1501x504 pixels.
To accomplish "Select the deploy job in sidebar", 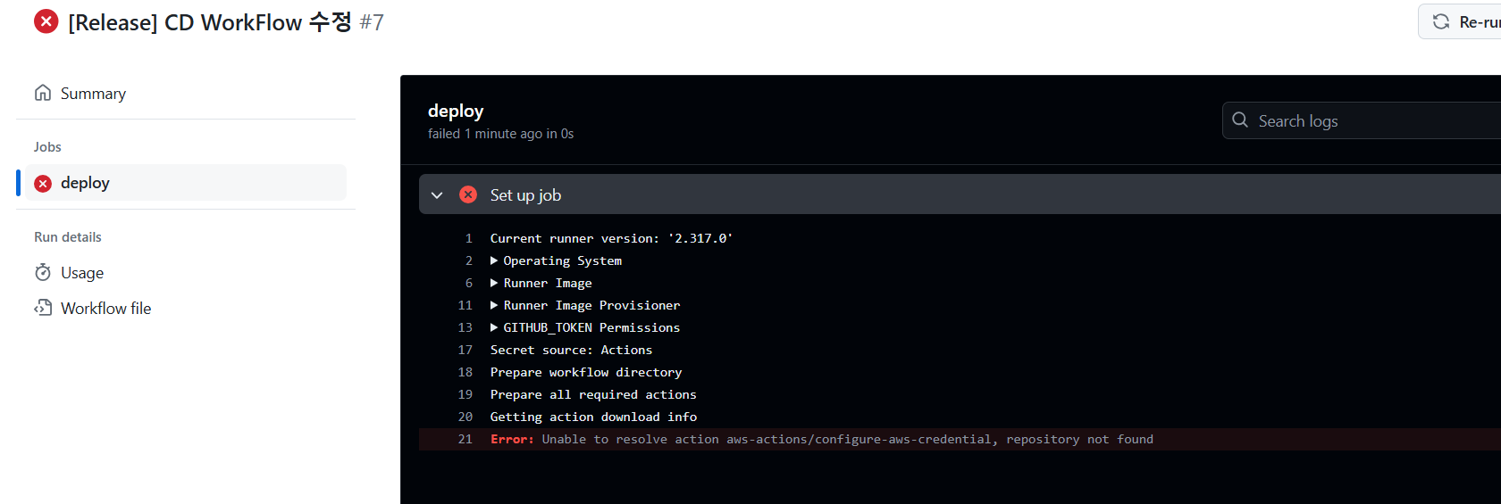I will [x=186, y=183].
